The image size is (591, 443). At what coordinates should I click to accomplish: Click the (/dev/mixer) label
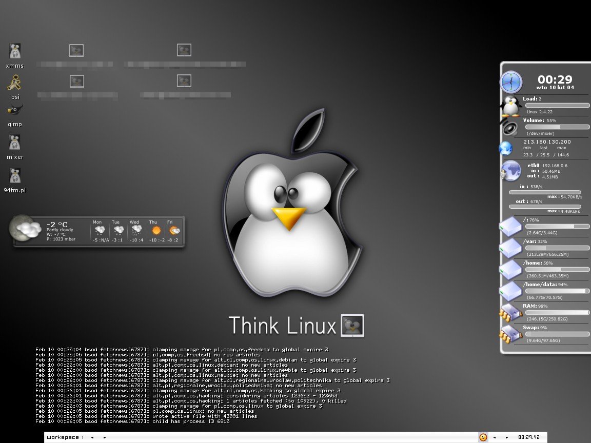click(541, 133)
